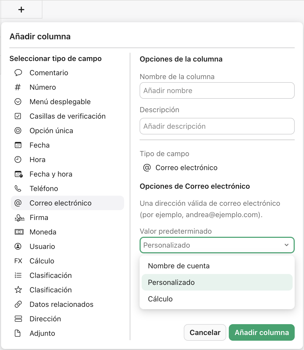Image resolution: width=304 pixels, height=350 pixels.
Task: Choose the Opción única field type
Action: [x=51, y=131]
